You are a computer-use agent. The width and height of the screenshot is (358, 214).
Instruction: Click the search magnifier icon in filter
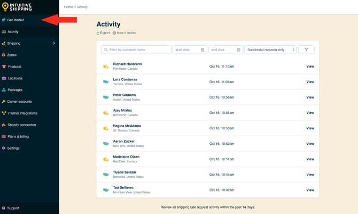pos(106,50)
